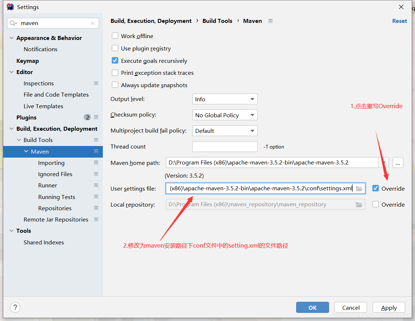Click the Plugins update count badge

tap(87, 117)
